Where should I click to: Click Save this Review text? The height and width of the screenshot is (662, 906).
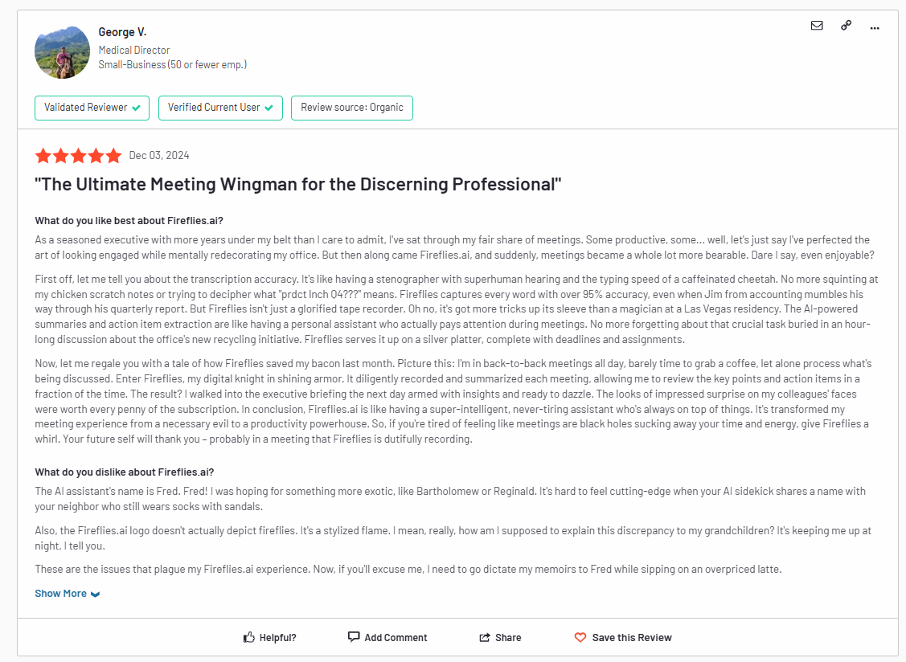coord(632,637)
